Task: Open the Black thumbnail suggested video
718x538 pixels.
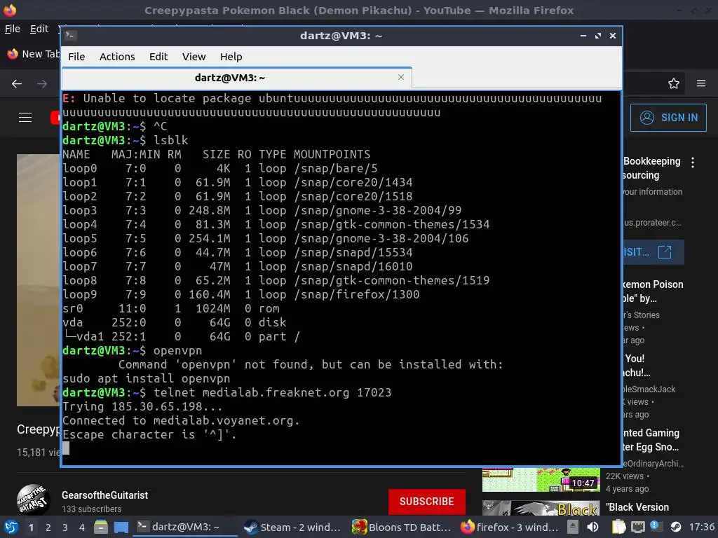Action: coord(541,508)
